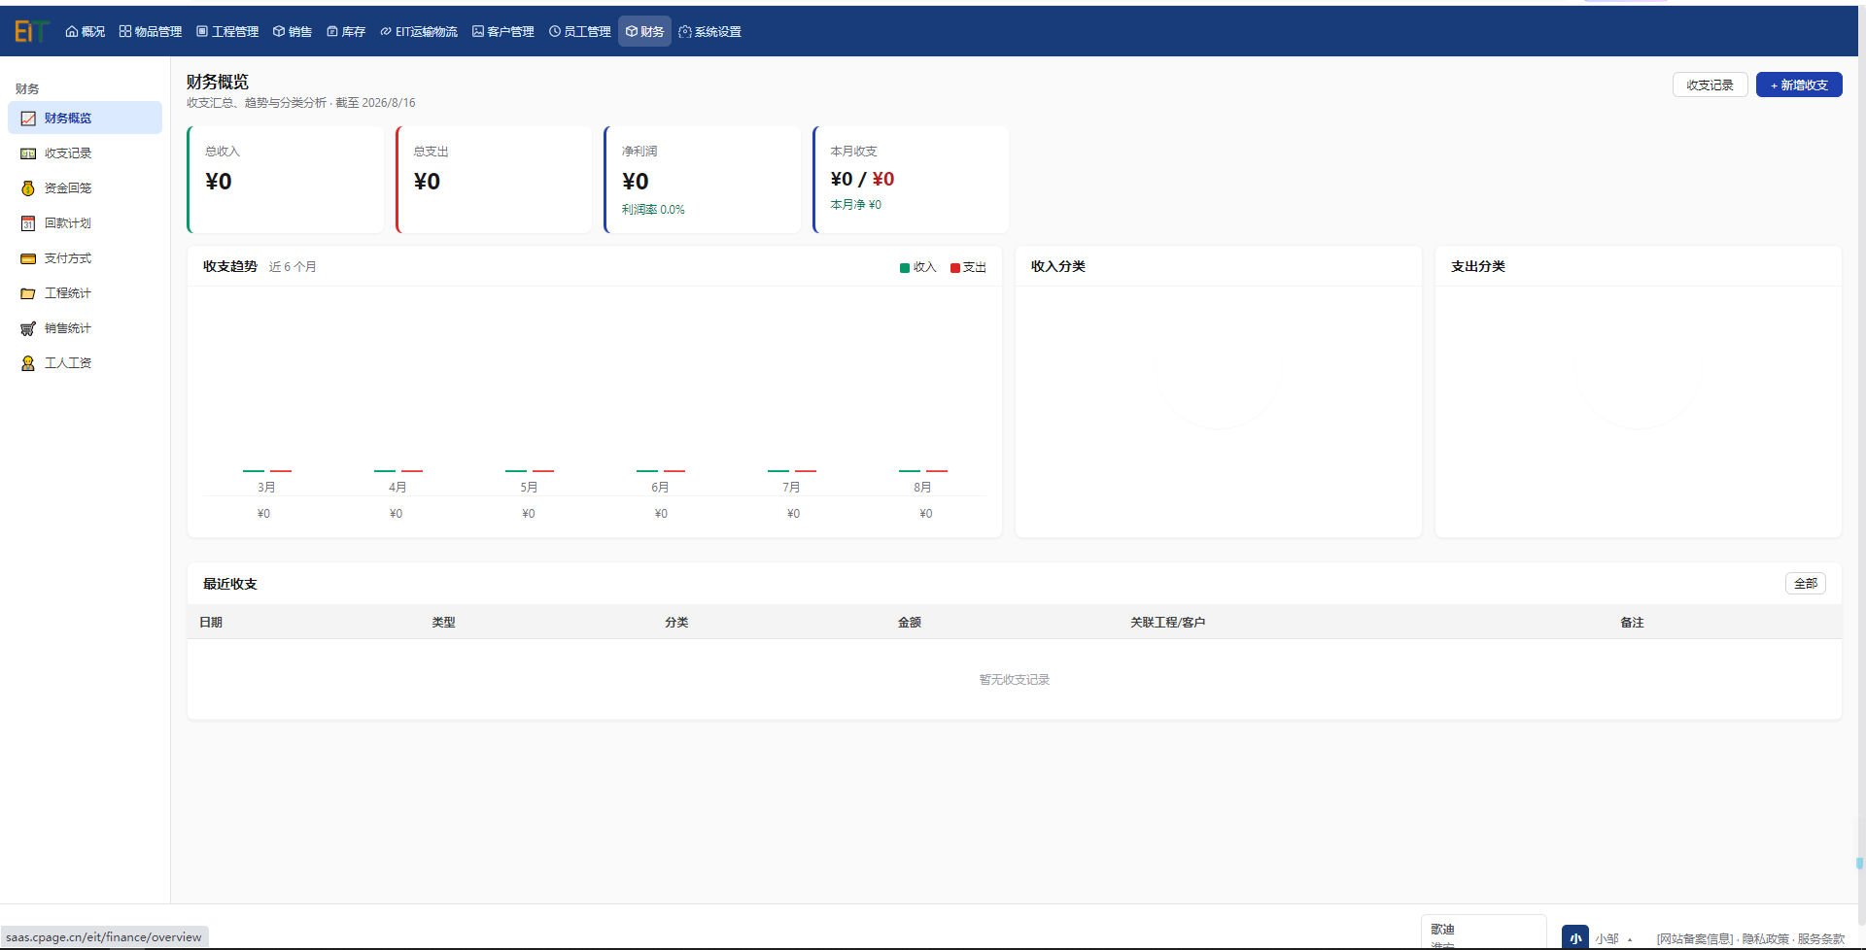This screenshot has width=1866, height=950.
Task: Open the 工人工资 sidebar entry
Action: click(85, 363)
